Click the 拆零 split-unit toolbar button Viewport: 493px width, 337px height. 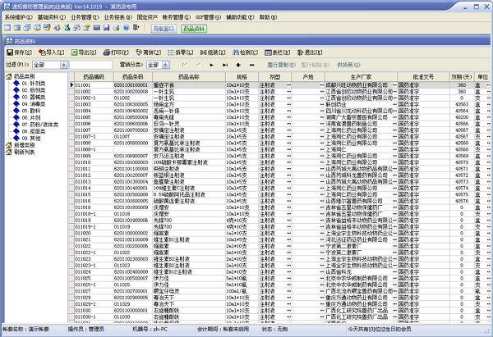tap(181, 52)
